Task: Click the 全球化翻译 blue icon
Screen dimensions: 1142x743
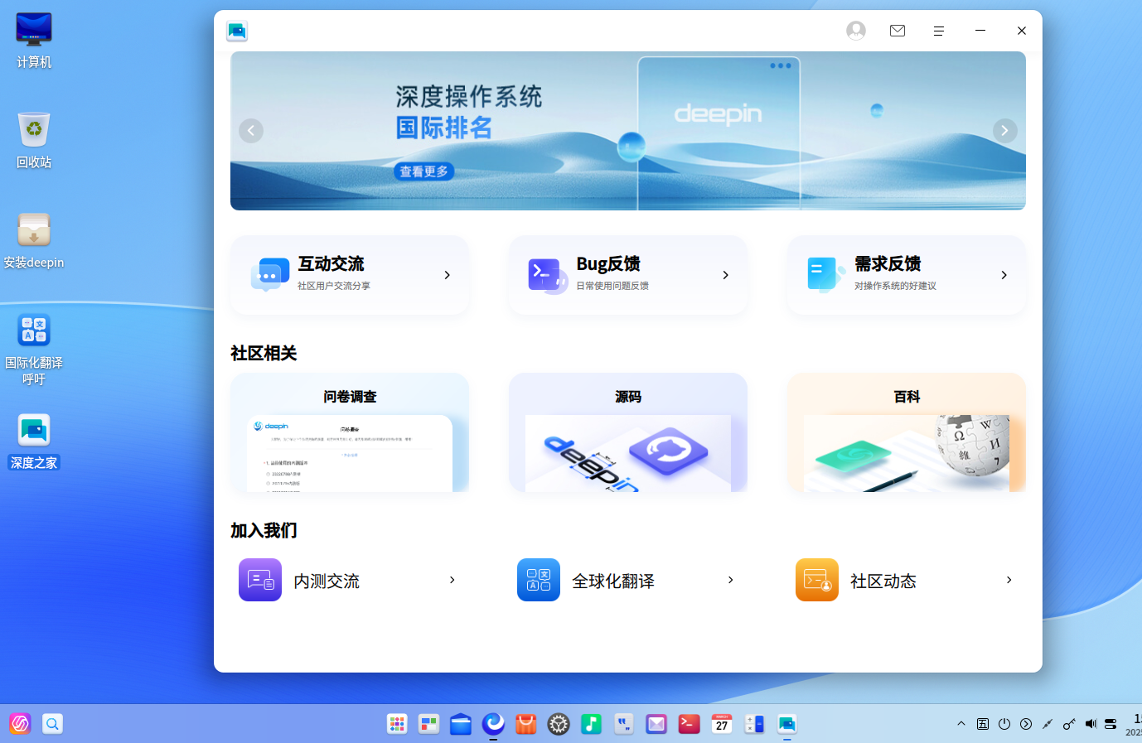Action: coord(539,580)
